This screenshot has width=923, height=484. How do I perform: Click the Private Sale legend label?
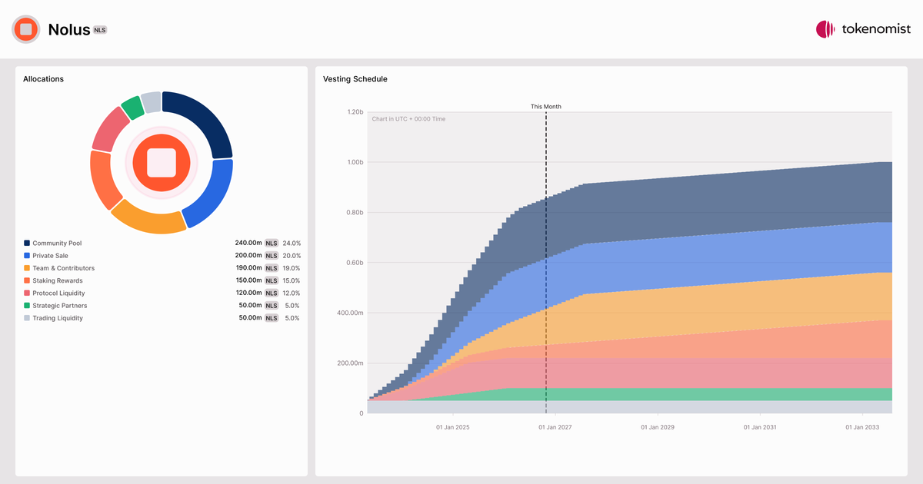coord(51,256)
